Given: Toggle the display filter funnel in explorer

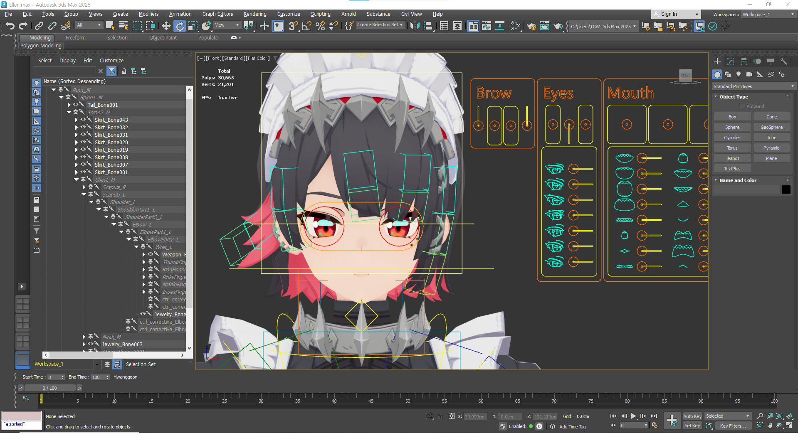Looking at the screenshot, I should 111,71.
